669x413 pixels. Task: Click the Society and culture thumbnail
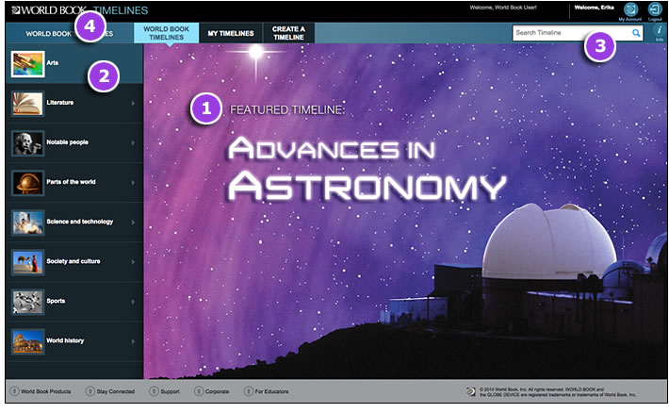27,262
